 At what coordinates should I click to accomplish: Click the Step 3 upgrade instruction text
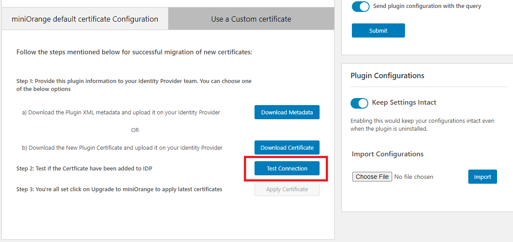click(x=119, y=189)
